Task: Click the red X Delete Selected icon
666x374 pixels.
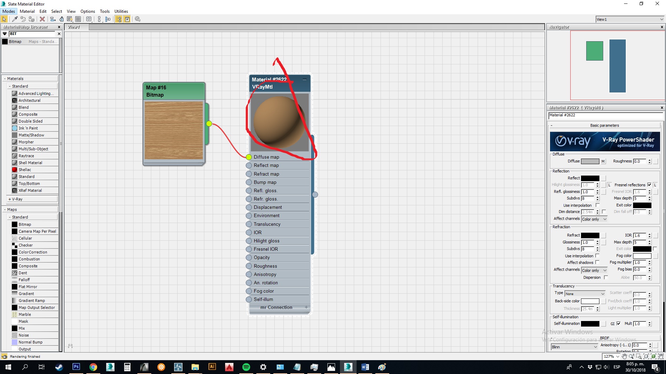Action: click(x=42, y=19)
